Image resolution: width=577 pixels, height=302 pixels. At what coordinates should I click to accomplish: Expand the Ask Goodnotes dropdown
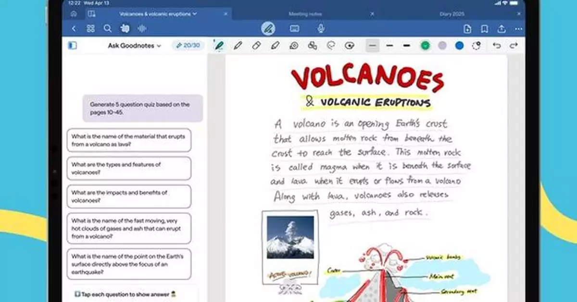tap(135, 46)
